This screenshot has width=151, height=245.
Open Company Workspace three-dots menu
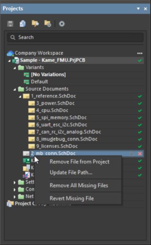point(140,53)
